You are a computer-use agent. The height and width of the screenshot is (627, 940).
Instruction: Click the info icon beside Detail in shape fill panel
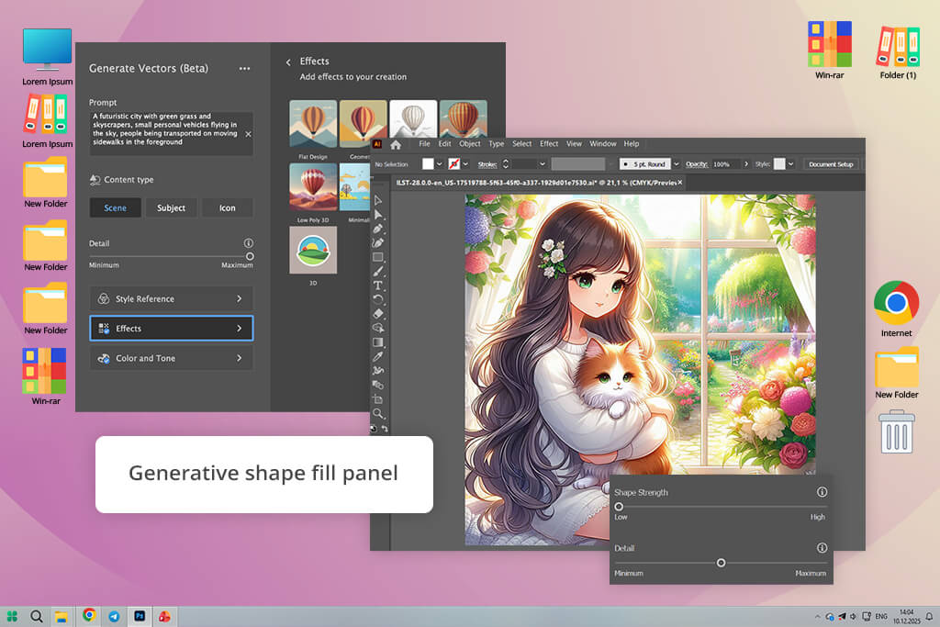click(822, 548)
